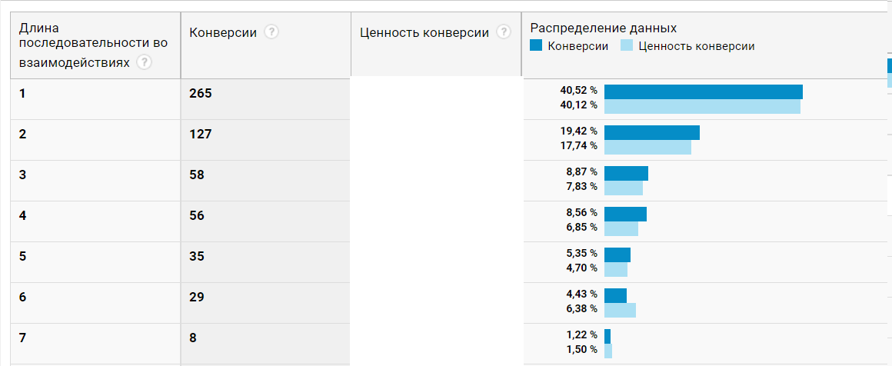The image size is (892, 366).
Task: Click the dark blue 5,35 % bar
Action: coord(617,255)
